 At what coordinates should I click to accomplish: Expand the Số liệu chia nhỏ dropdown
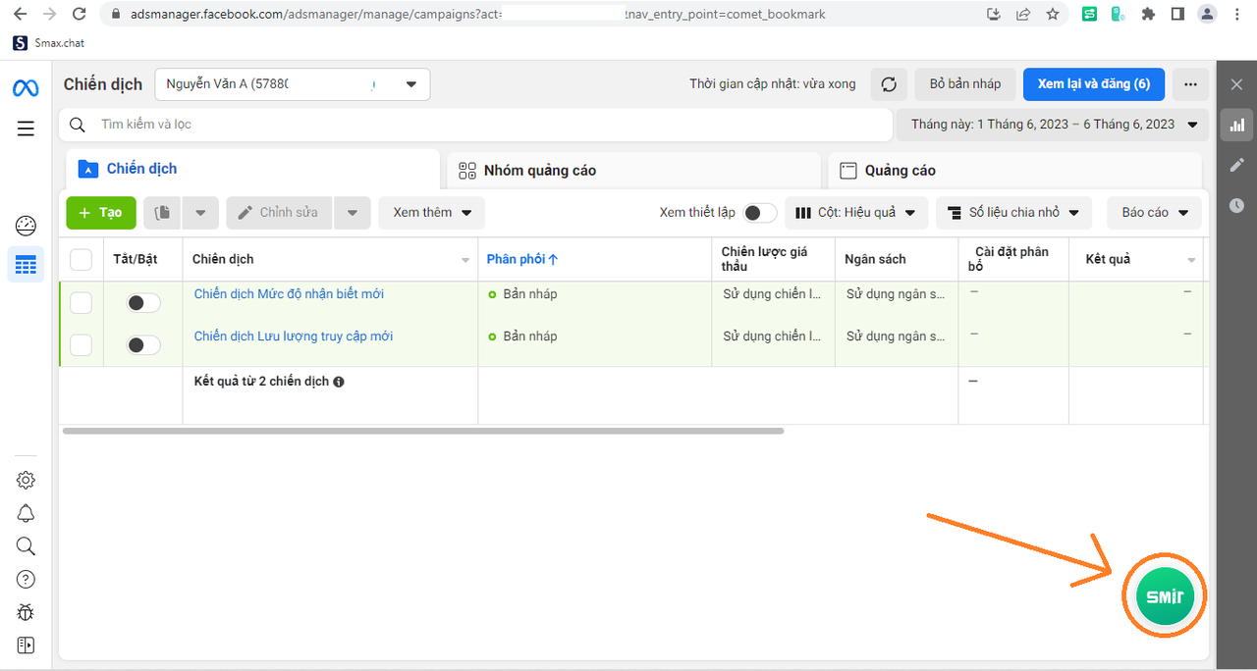[1013, 213]
